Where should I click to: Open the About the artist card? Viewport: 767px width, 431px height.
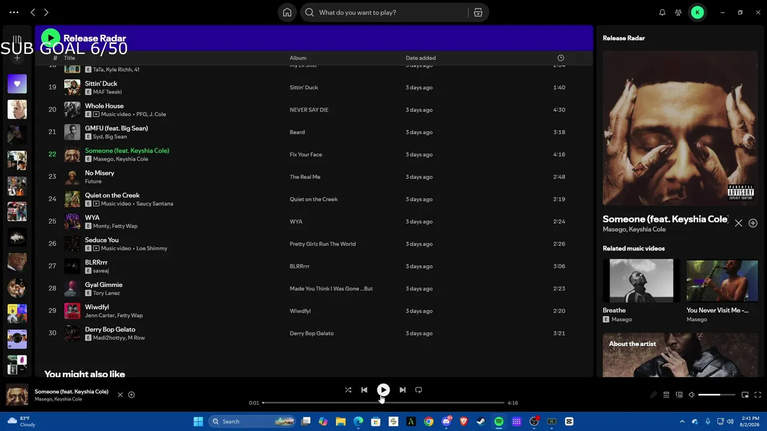[x=680, y=355]
